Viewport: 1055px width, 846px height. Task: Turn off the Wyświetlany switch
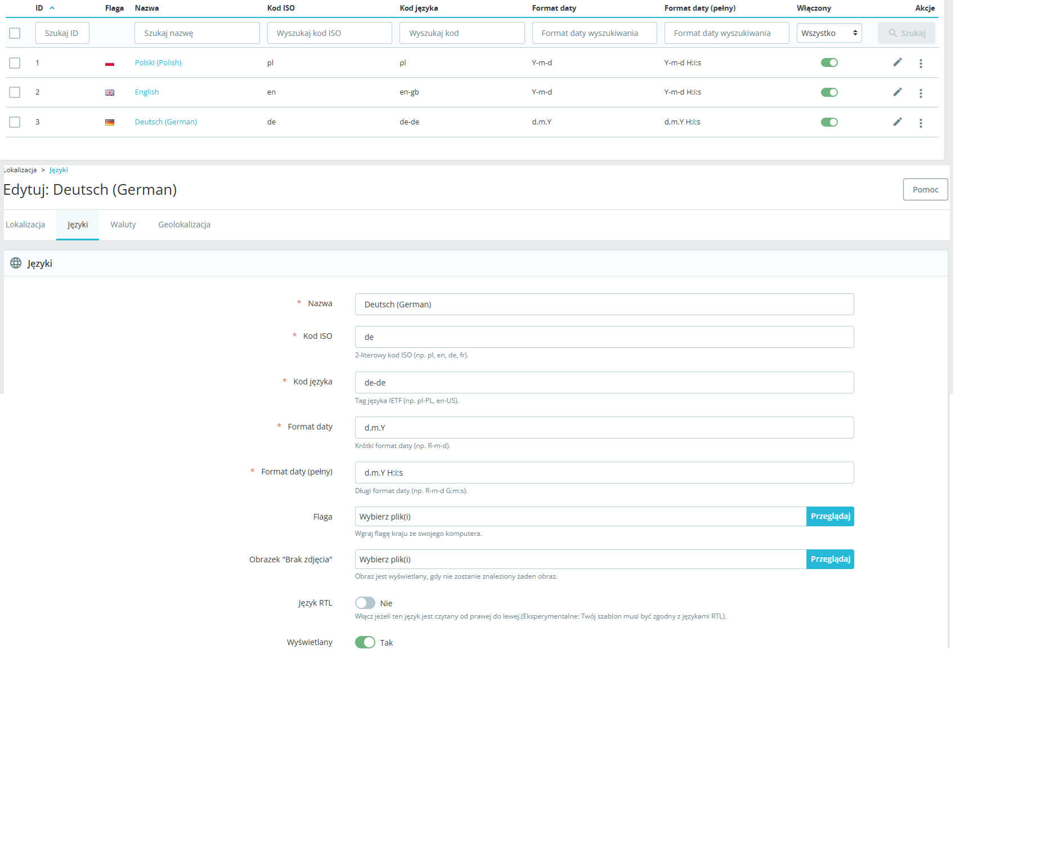coord(365,642)
